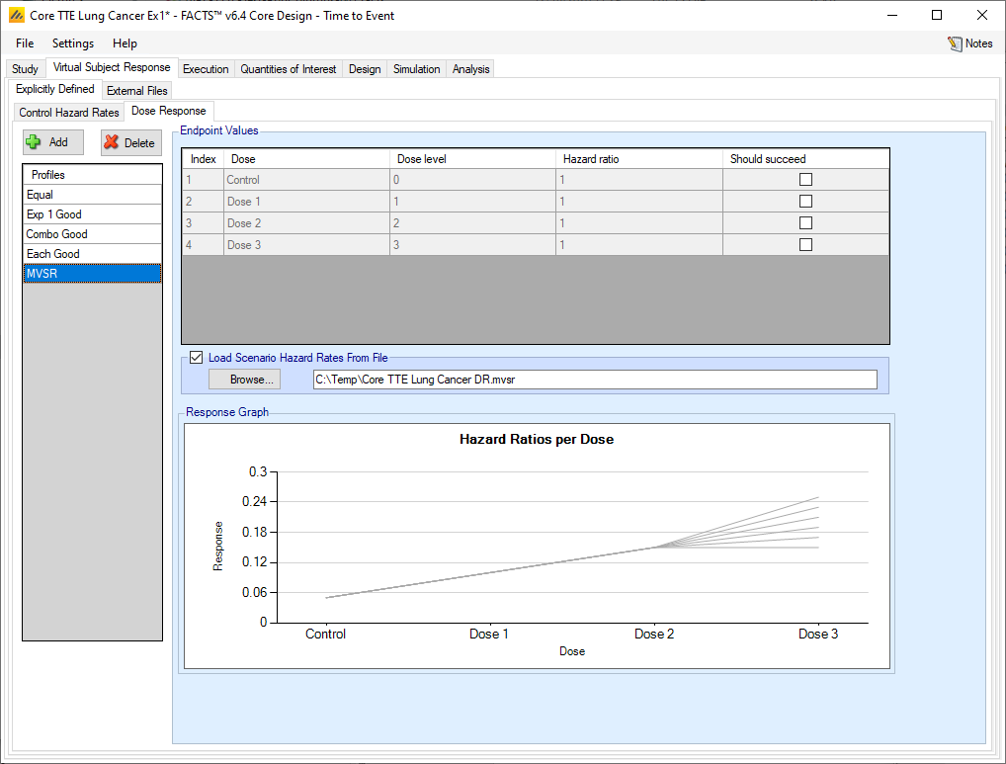1006x764 pixels.
Task: Open the Settings menu
Action: tap(73, 43)
